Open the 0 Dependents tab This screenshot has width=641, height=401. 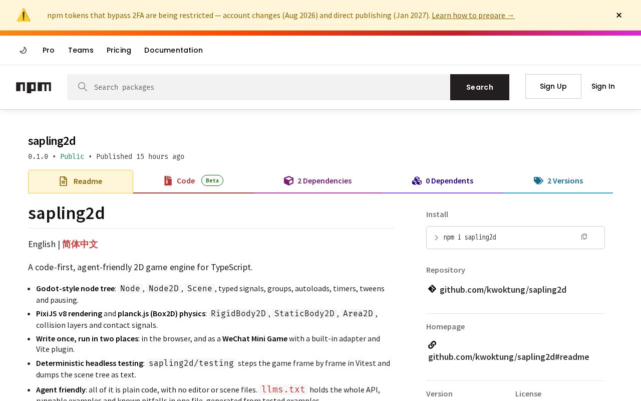(x=442, y=181)
